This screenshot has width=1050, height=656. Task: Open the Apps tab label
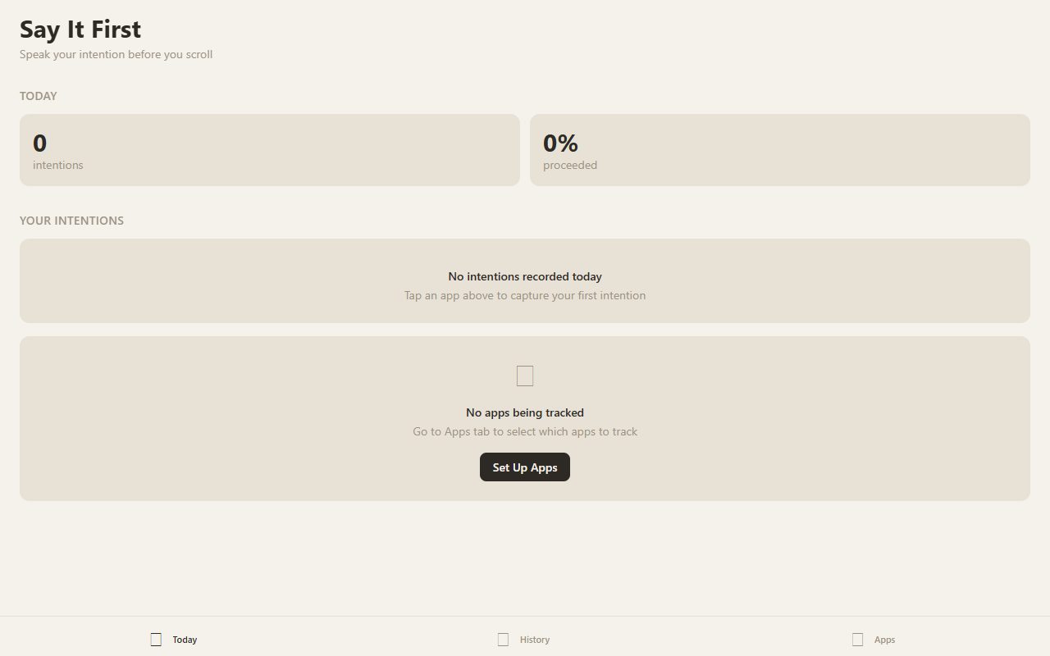(884, 640)
